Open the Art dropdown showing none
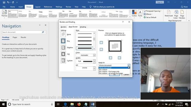Viewport: 191px width, 107px height. tap(94, 68)
